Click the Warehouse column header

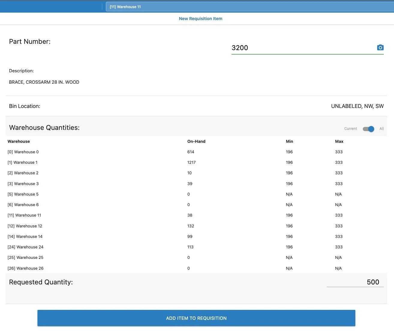click(x=19, y=141)
